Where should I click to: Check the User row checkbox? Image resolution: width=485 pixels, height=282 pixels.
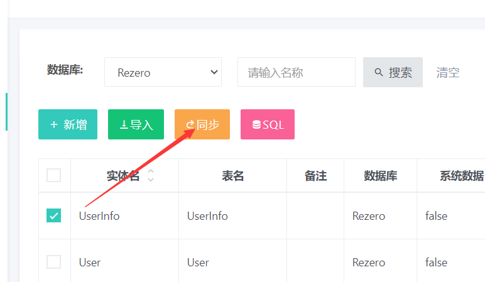click(x=54, y=262)
